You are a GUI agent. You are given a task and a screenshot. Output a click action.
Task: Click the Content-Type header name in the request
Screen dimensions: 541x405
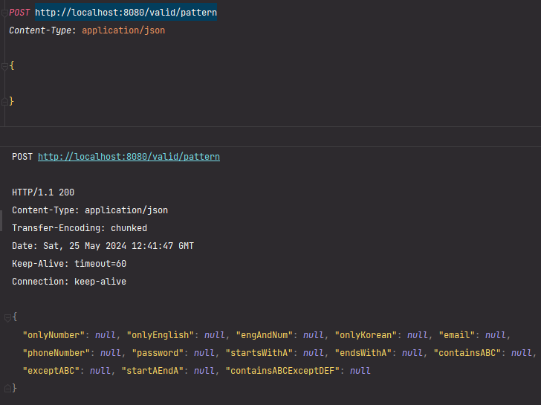[x=40, y=30]
